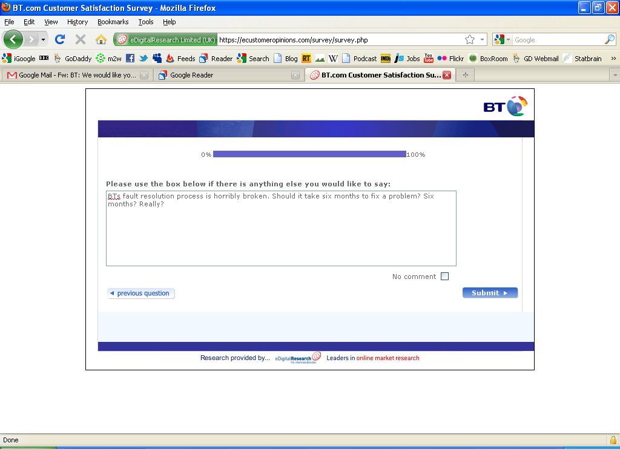Screen dimensions: 620x449
Task: Open the online market research link
Action: [387, 358]
